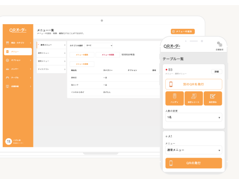Expand the 商品・カテゴリ sidebar chevron
The height and width of the screenshot is (179, 239).
(x=31, y=43)
